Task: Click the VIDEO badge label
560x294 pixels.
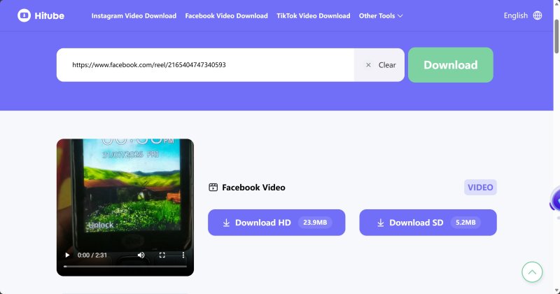Action: point(480,187)
